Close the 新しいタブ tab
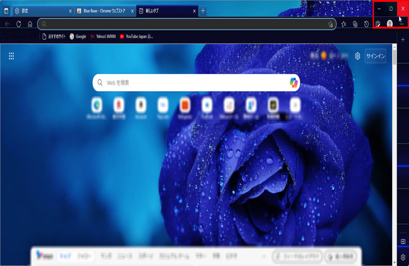409x266 pixels. 195,11
